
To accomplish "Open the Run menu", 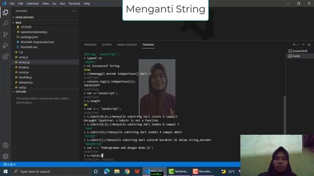I will click(x=62, y=3).
